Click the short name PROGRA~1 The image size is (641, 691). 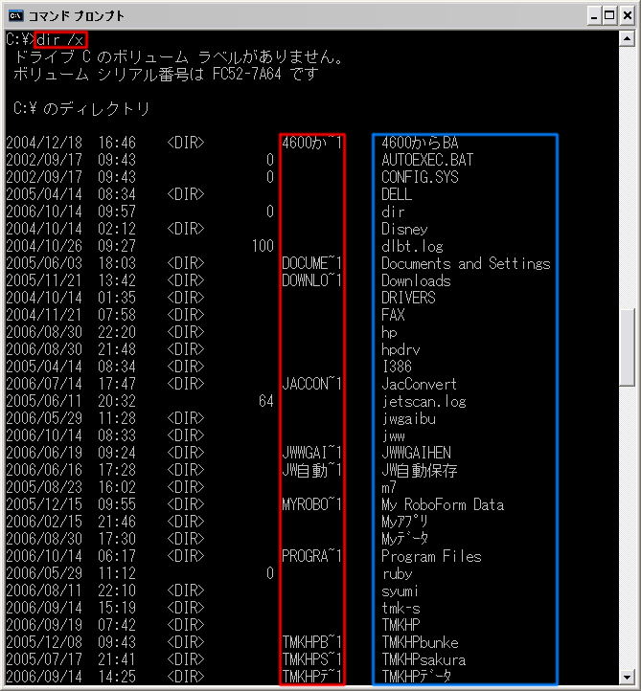pyautogui.click(x=312, y=557)
